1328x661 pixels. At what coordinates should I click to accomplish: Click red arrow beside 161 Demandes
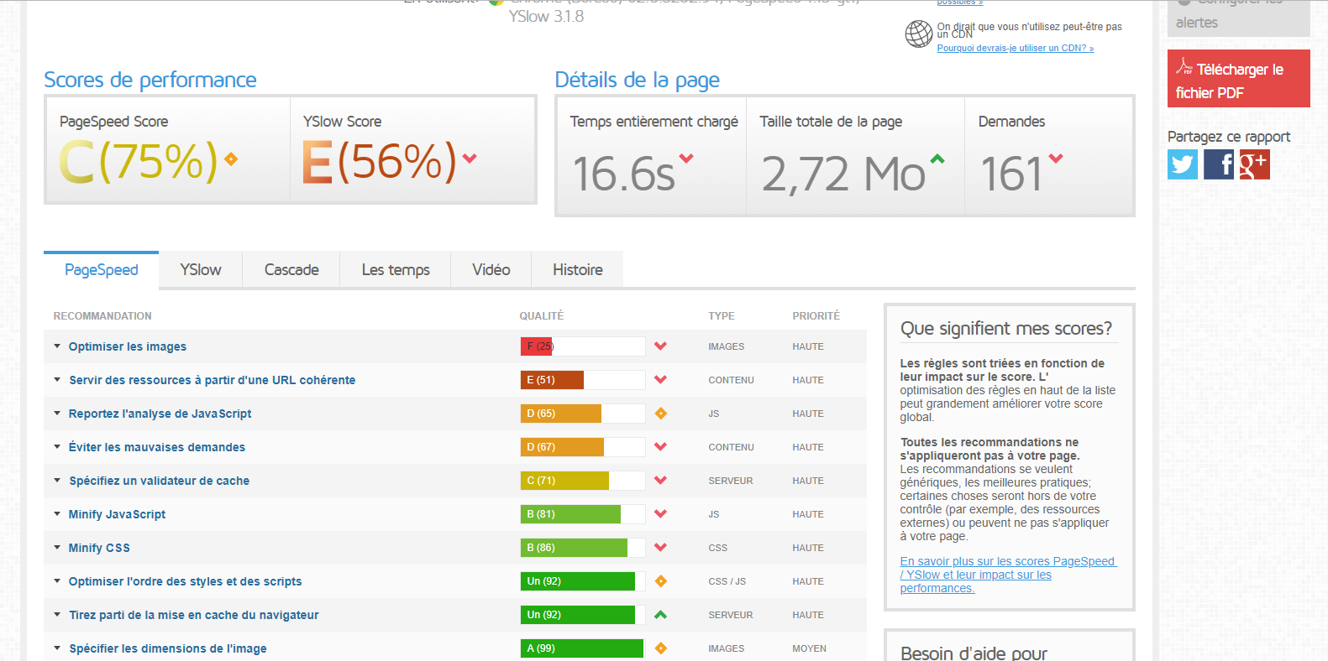click(1056, 158)
